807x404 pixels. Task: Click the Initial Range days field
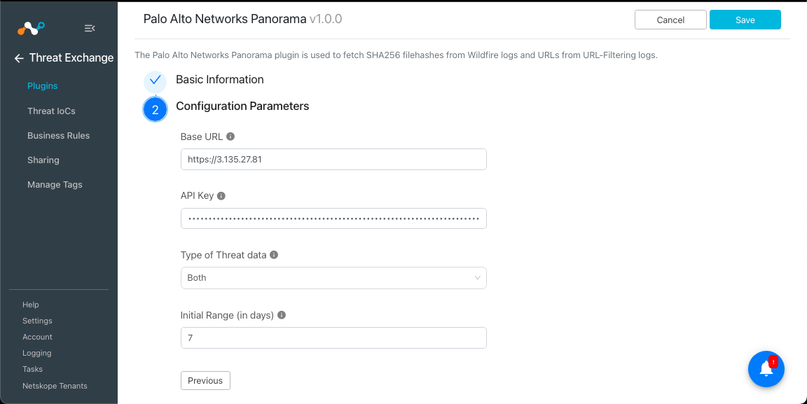(x=333, y=338)
